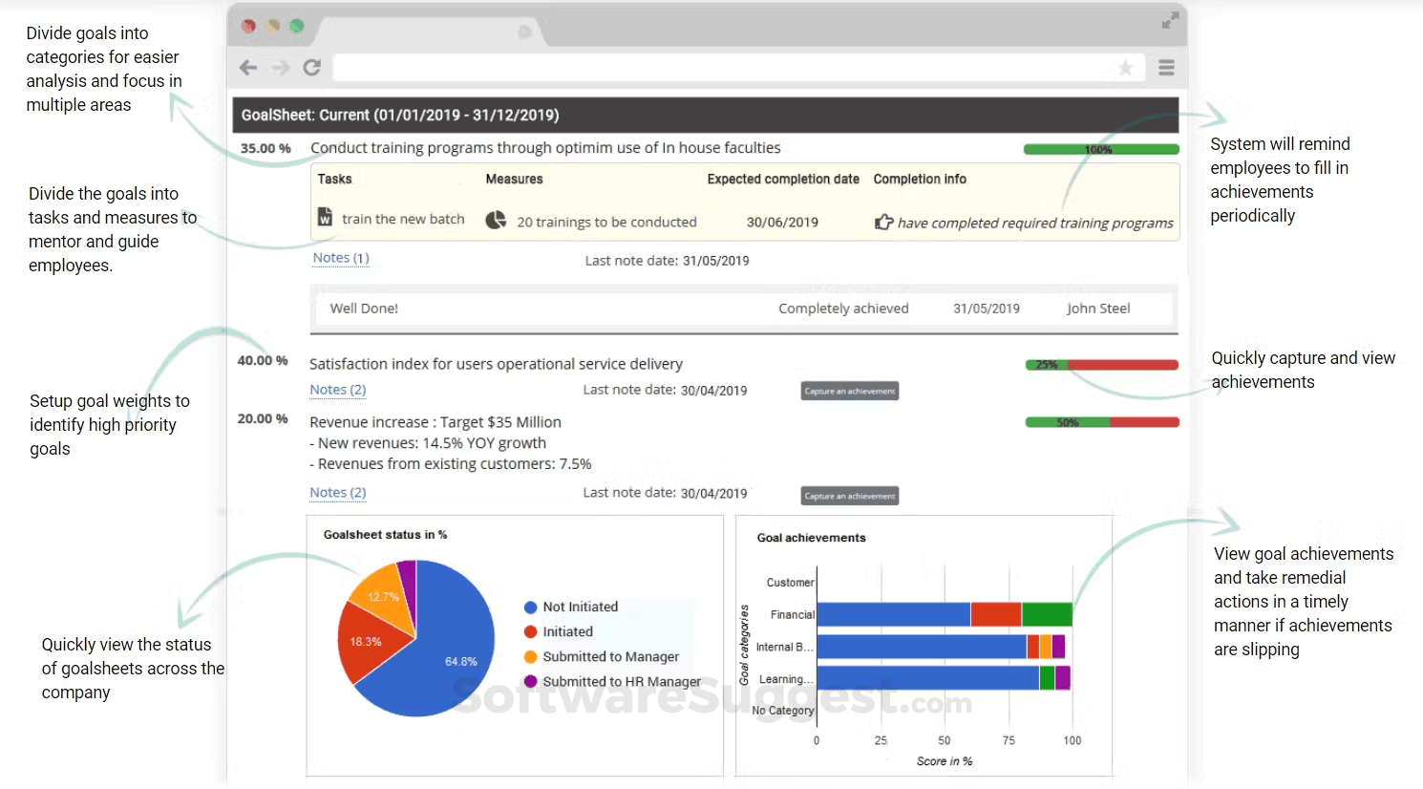Screen dimensions: 1423x789
Task: Expand Notes (2) under Satisfaction index goal
Action: pos(338,390)
